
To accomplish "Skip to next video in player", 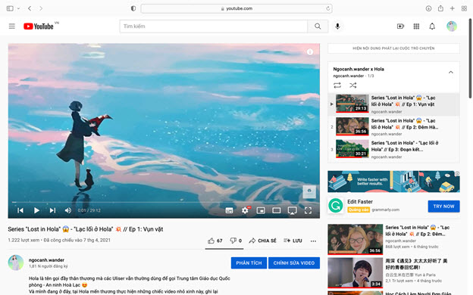I will coord(52,210).
